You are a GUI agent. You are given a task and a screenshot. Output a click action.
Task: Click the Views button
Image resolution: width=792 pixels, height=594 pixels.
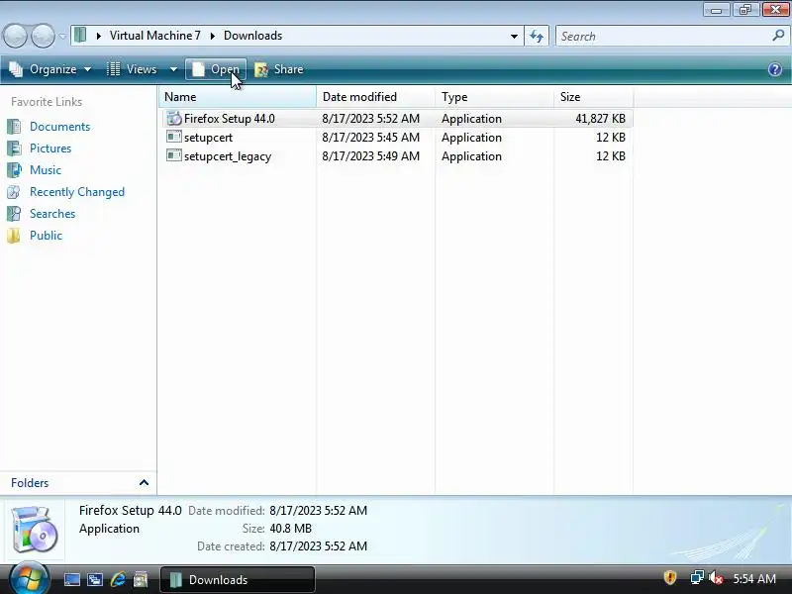point(133,69)
